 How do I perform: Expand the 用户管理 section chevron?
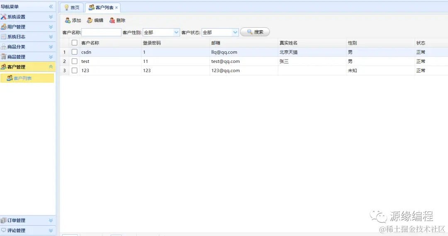coord(51,27)
